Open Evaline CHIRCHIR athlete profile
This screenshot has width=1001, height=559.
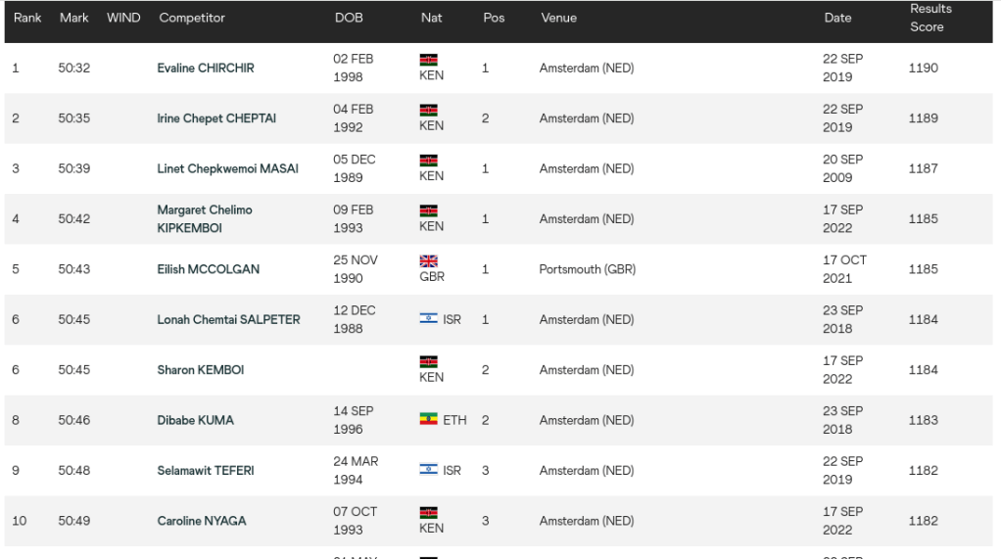(x=205, y=69)
